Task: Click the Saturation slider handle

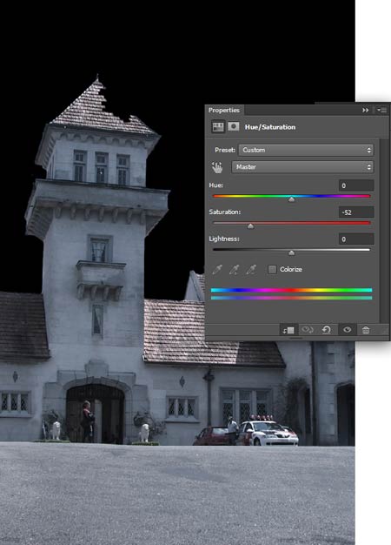Action: 250,226
